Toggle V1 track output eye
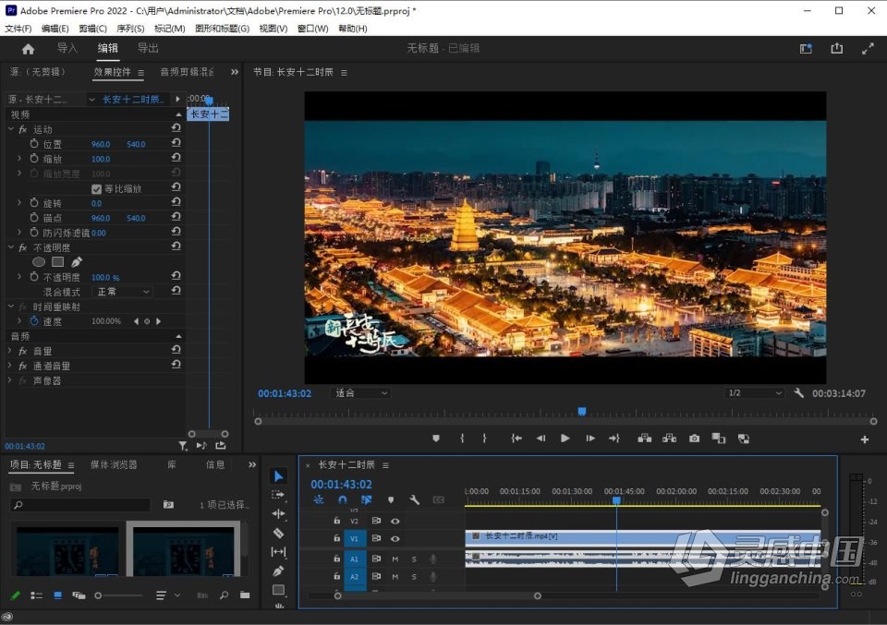This screenshot has height=625, width=887. [395, 539]
